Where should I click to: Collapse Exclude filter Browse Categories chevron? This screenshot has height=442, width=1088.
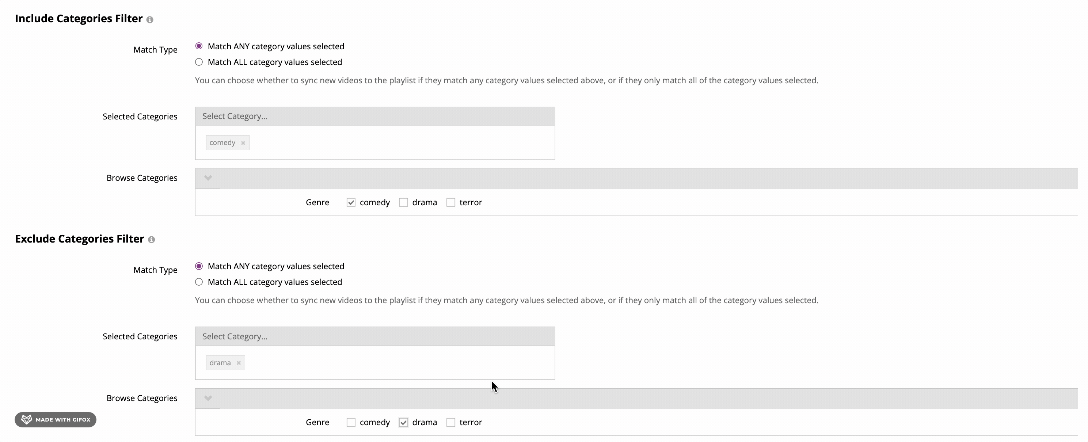(x=208, y=398)
